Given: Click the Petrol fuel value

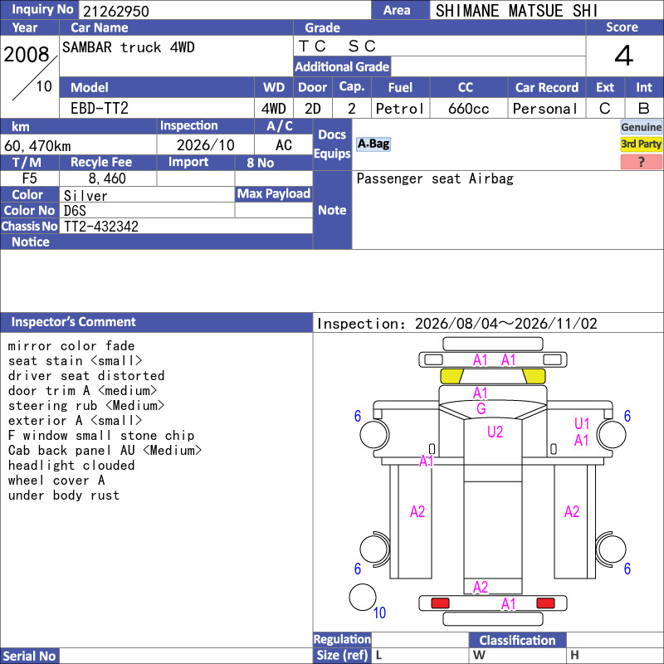Looking at the screenshot, I should 400,109.
